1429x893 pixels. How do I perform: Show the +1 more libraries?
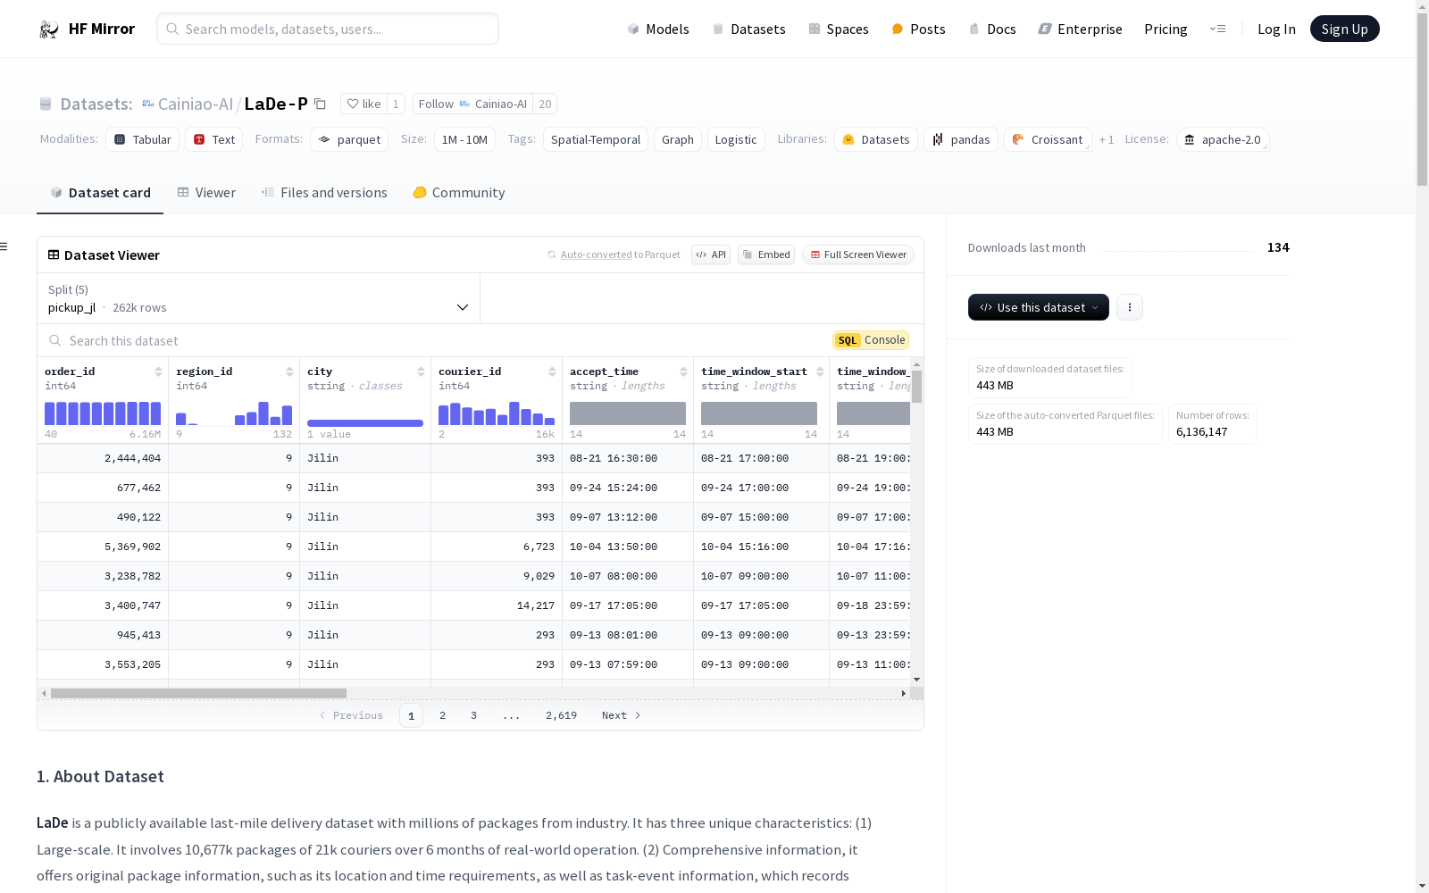pos(1107,140)
